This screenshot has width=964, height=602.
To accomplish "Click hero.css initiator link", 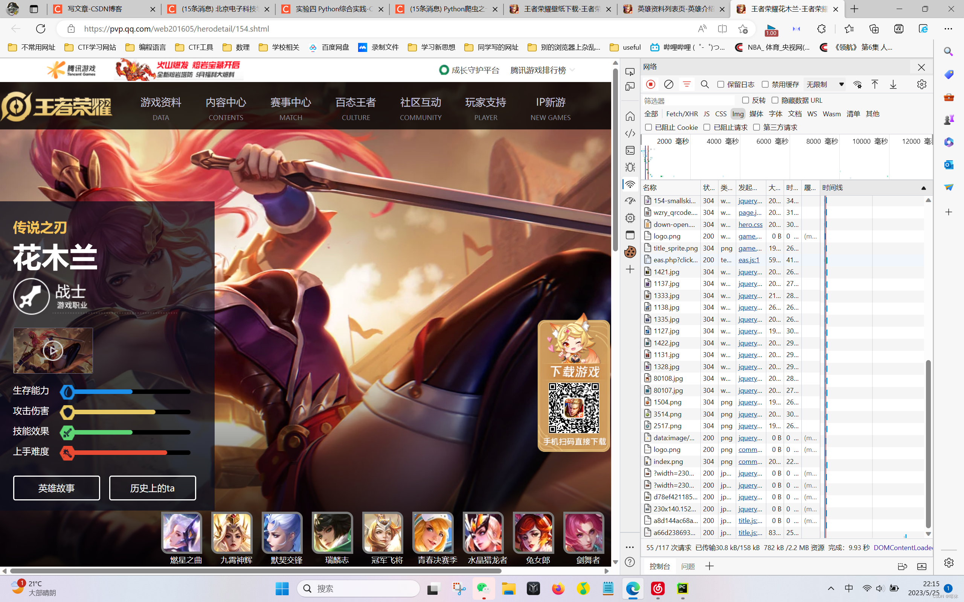I will 750,225.
